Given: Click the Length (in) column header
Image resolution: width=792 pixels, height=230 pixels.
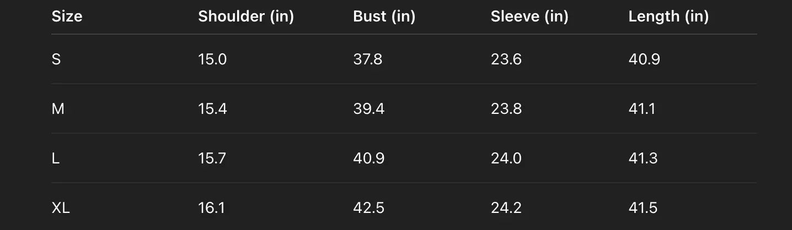Looking at the screenshot, I should coord(668,17).
